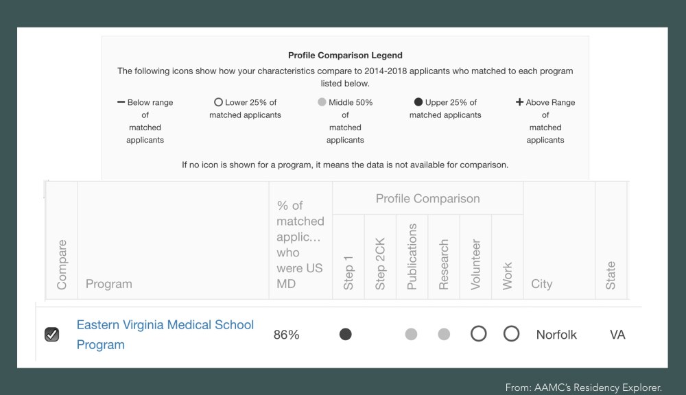This screenshot has width=686, height=395.
Task: Click the Research gray circle indicator
Action: (444, 335)
